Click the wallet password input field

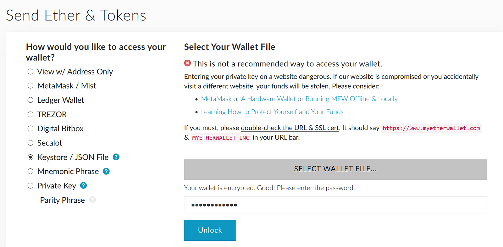pos(335,205)
